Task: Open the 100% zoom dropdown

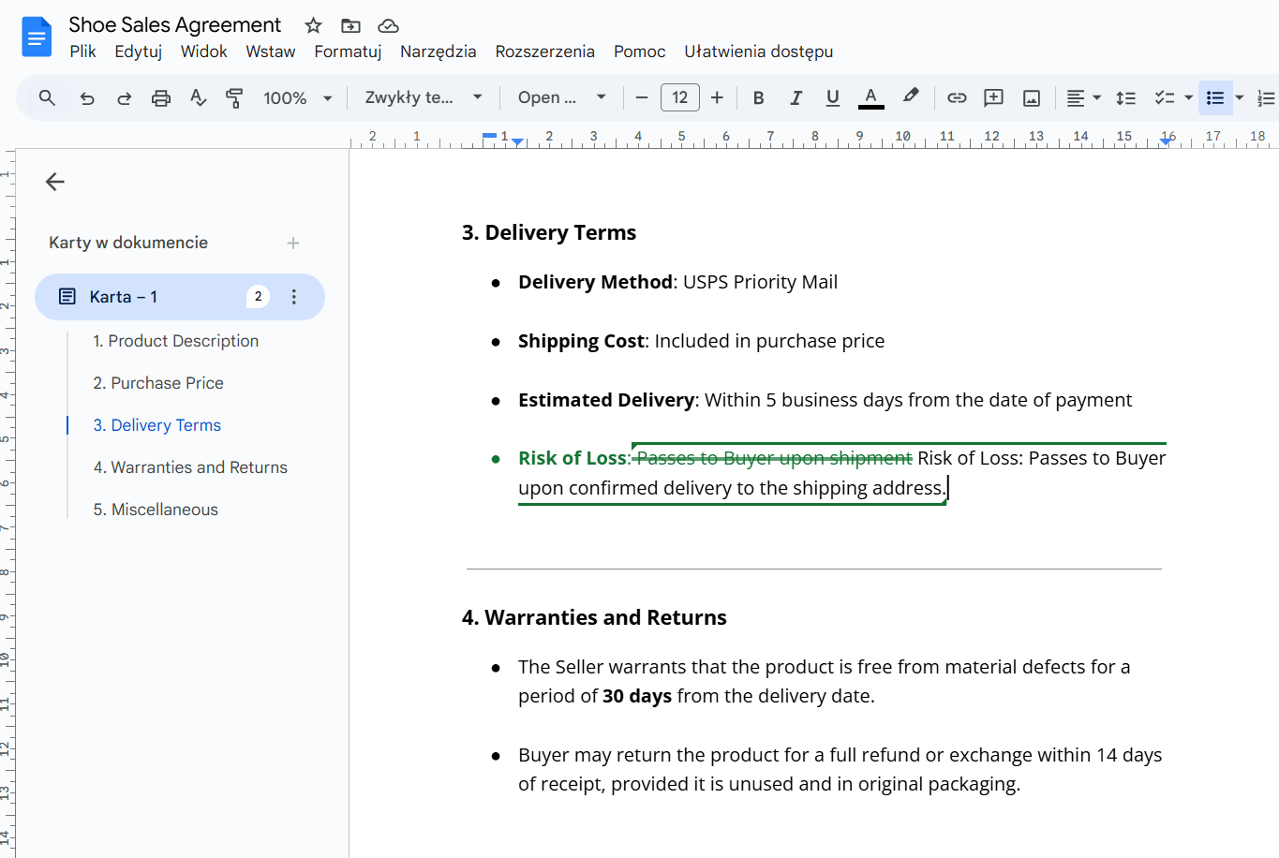Action: [297, 98]
